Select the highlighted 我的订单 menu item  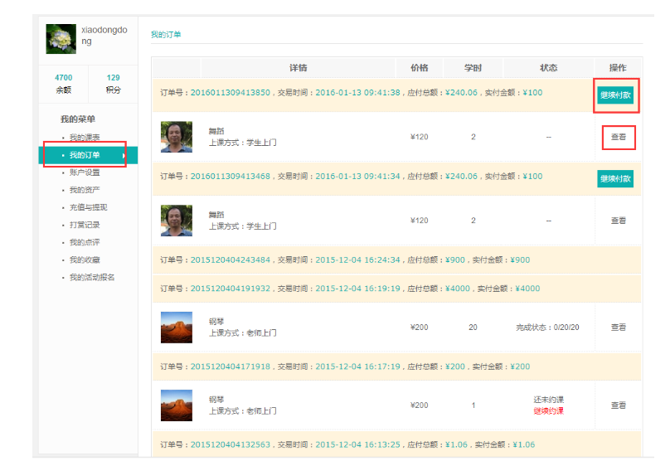[85, 155]
